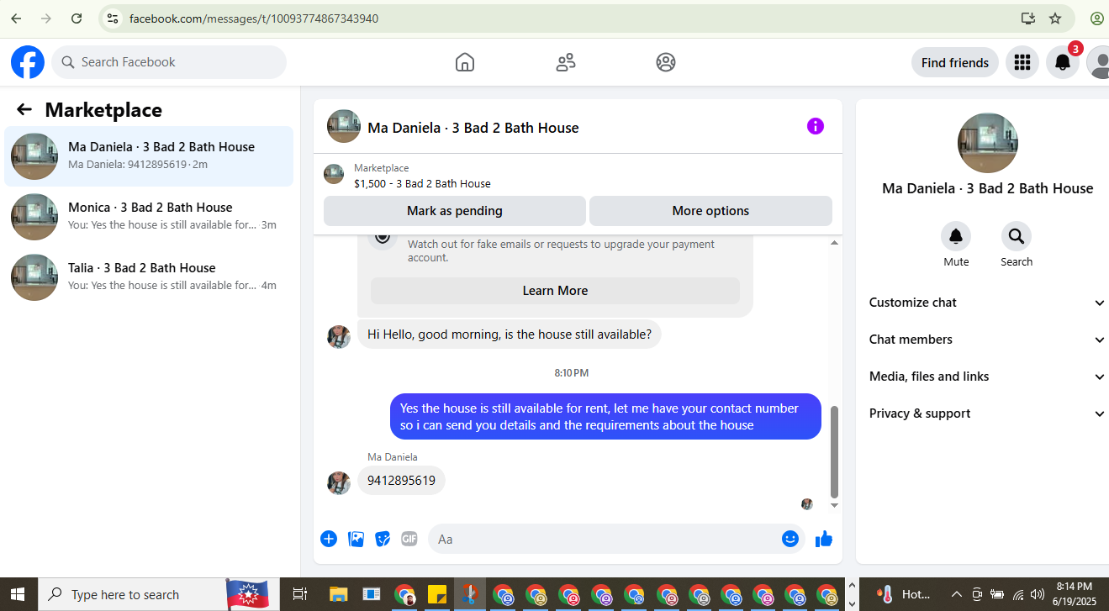1109x611 pixels.
Task: Click Learn More in the safety notice
Action: 555,291
